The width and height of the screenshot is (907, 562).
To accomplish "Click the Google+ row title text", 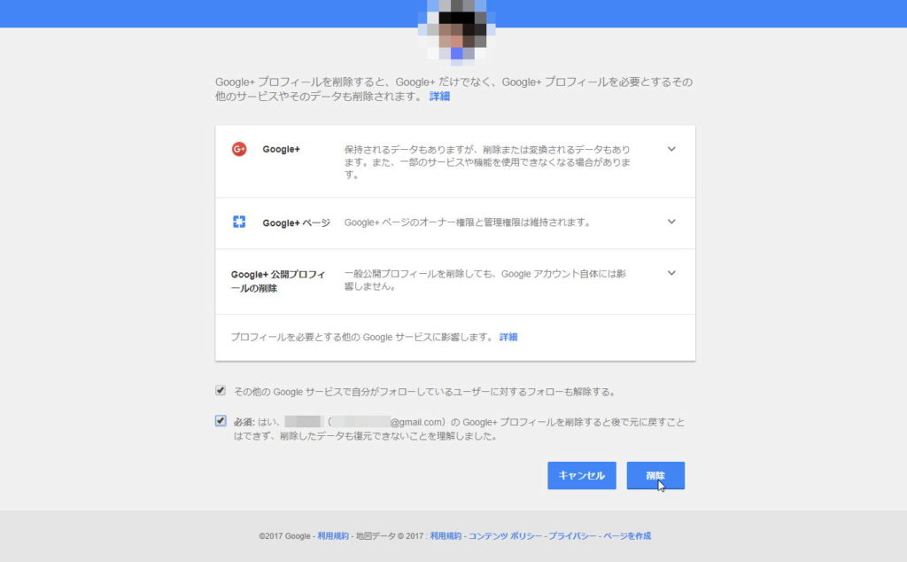I will (281, 149).
